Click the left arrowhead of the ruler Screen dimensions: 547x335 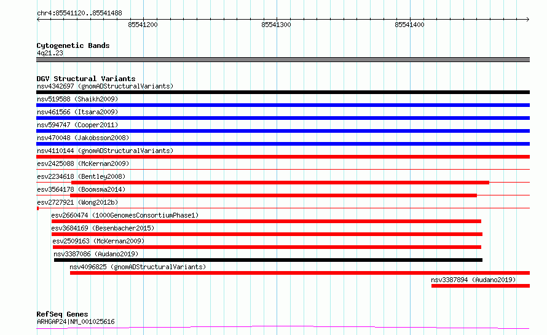click(38, 20)
